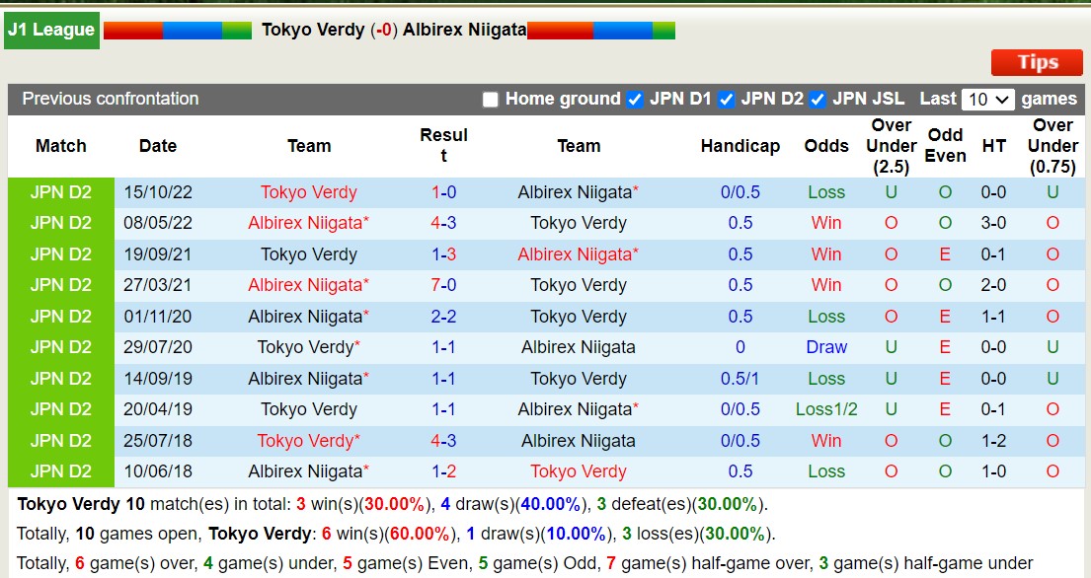Click Albirex Niigata's colored league bar

pos(598,30)
